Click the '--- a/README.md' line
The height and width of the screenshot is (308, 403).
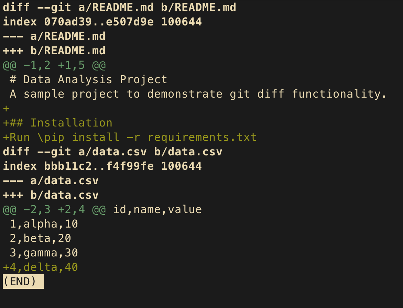(x=54, y=36)
